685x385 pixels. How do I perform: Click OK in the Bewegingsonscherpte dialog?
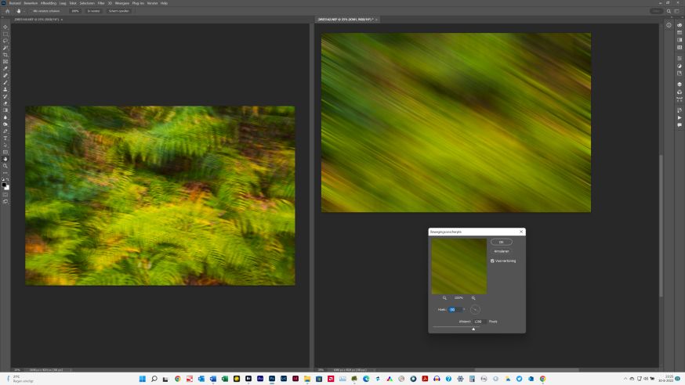(502, 242)
